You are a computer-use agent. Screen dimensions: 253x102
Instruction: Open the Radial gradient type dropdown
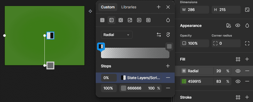(117, 35)
